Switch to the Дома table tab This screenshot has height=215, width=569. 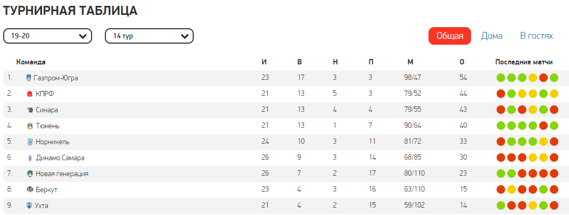[491, 36]
